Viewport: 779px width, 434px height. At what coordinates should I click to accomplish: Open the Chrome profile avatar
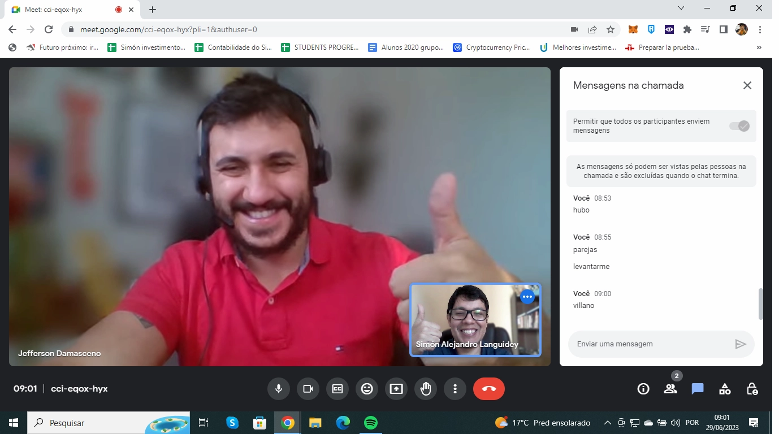(742, 29)
